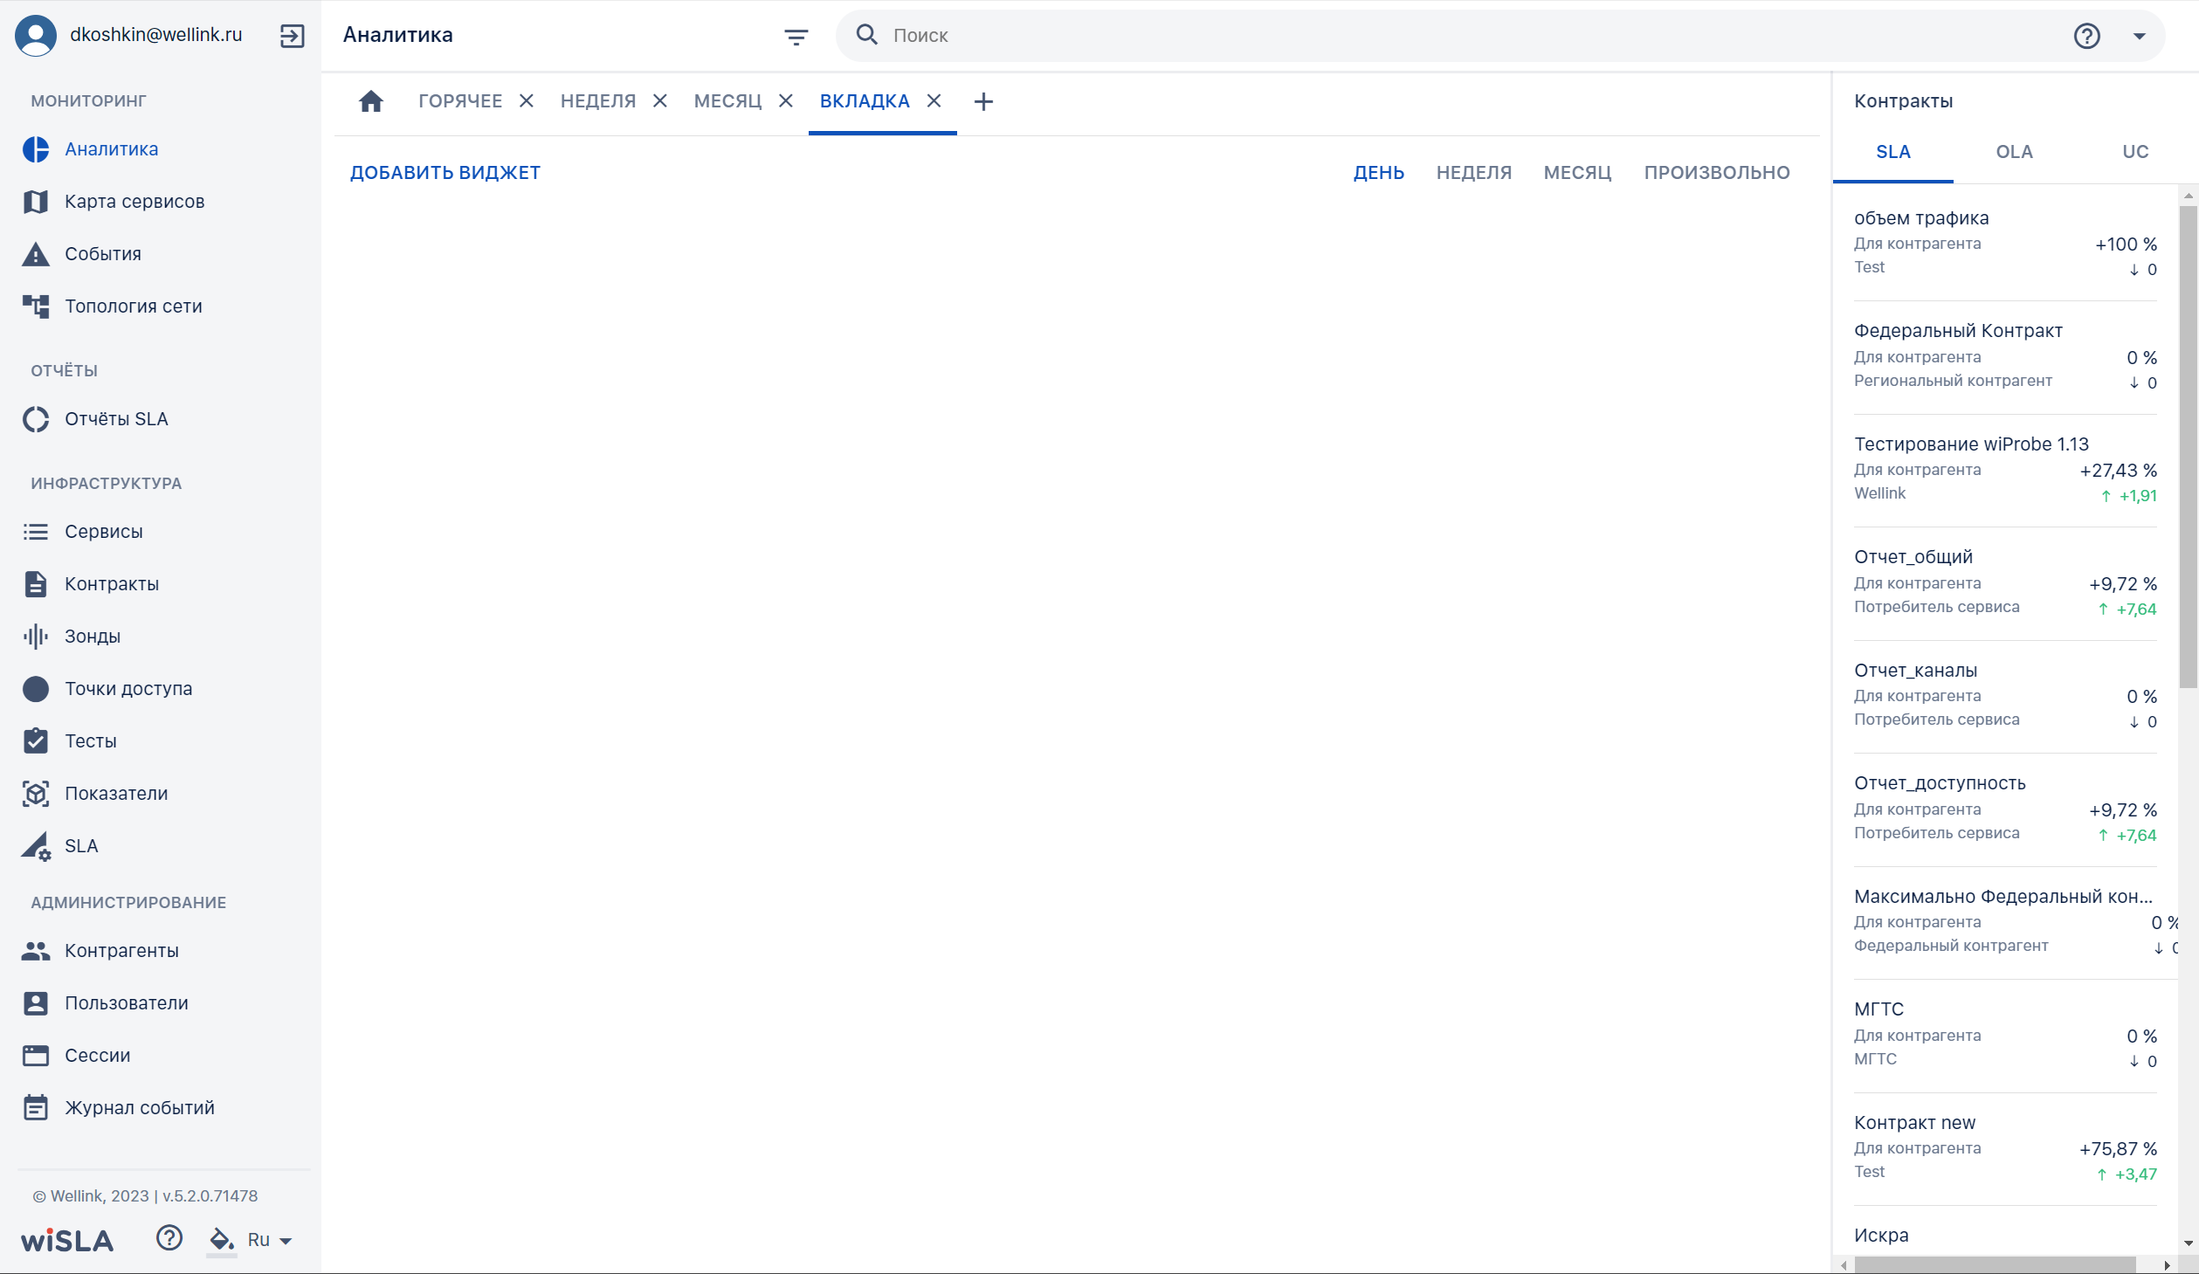The height and width of the screenshot is (1274, 2199).
Task: Switch to the OLA contracts tab
Action: click(2014, 152)
